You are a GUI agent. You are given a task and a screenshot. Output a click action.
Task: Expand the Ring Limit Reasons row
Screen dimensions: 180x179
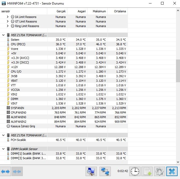(8, 26)
